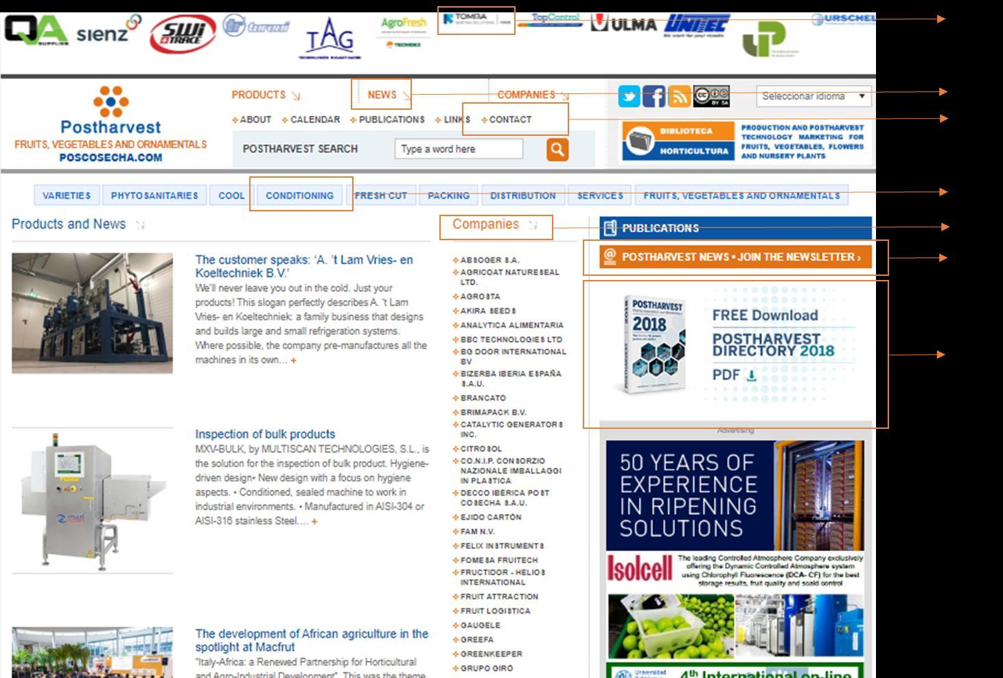Select the DISTRIBUTION category tab
Screen dimensions: 1003x678
(523, 196)
